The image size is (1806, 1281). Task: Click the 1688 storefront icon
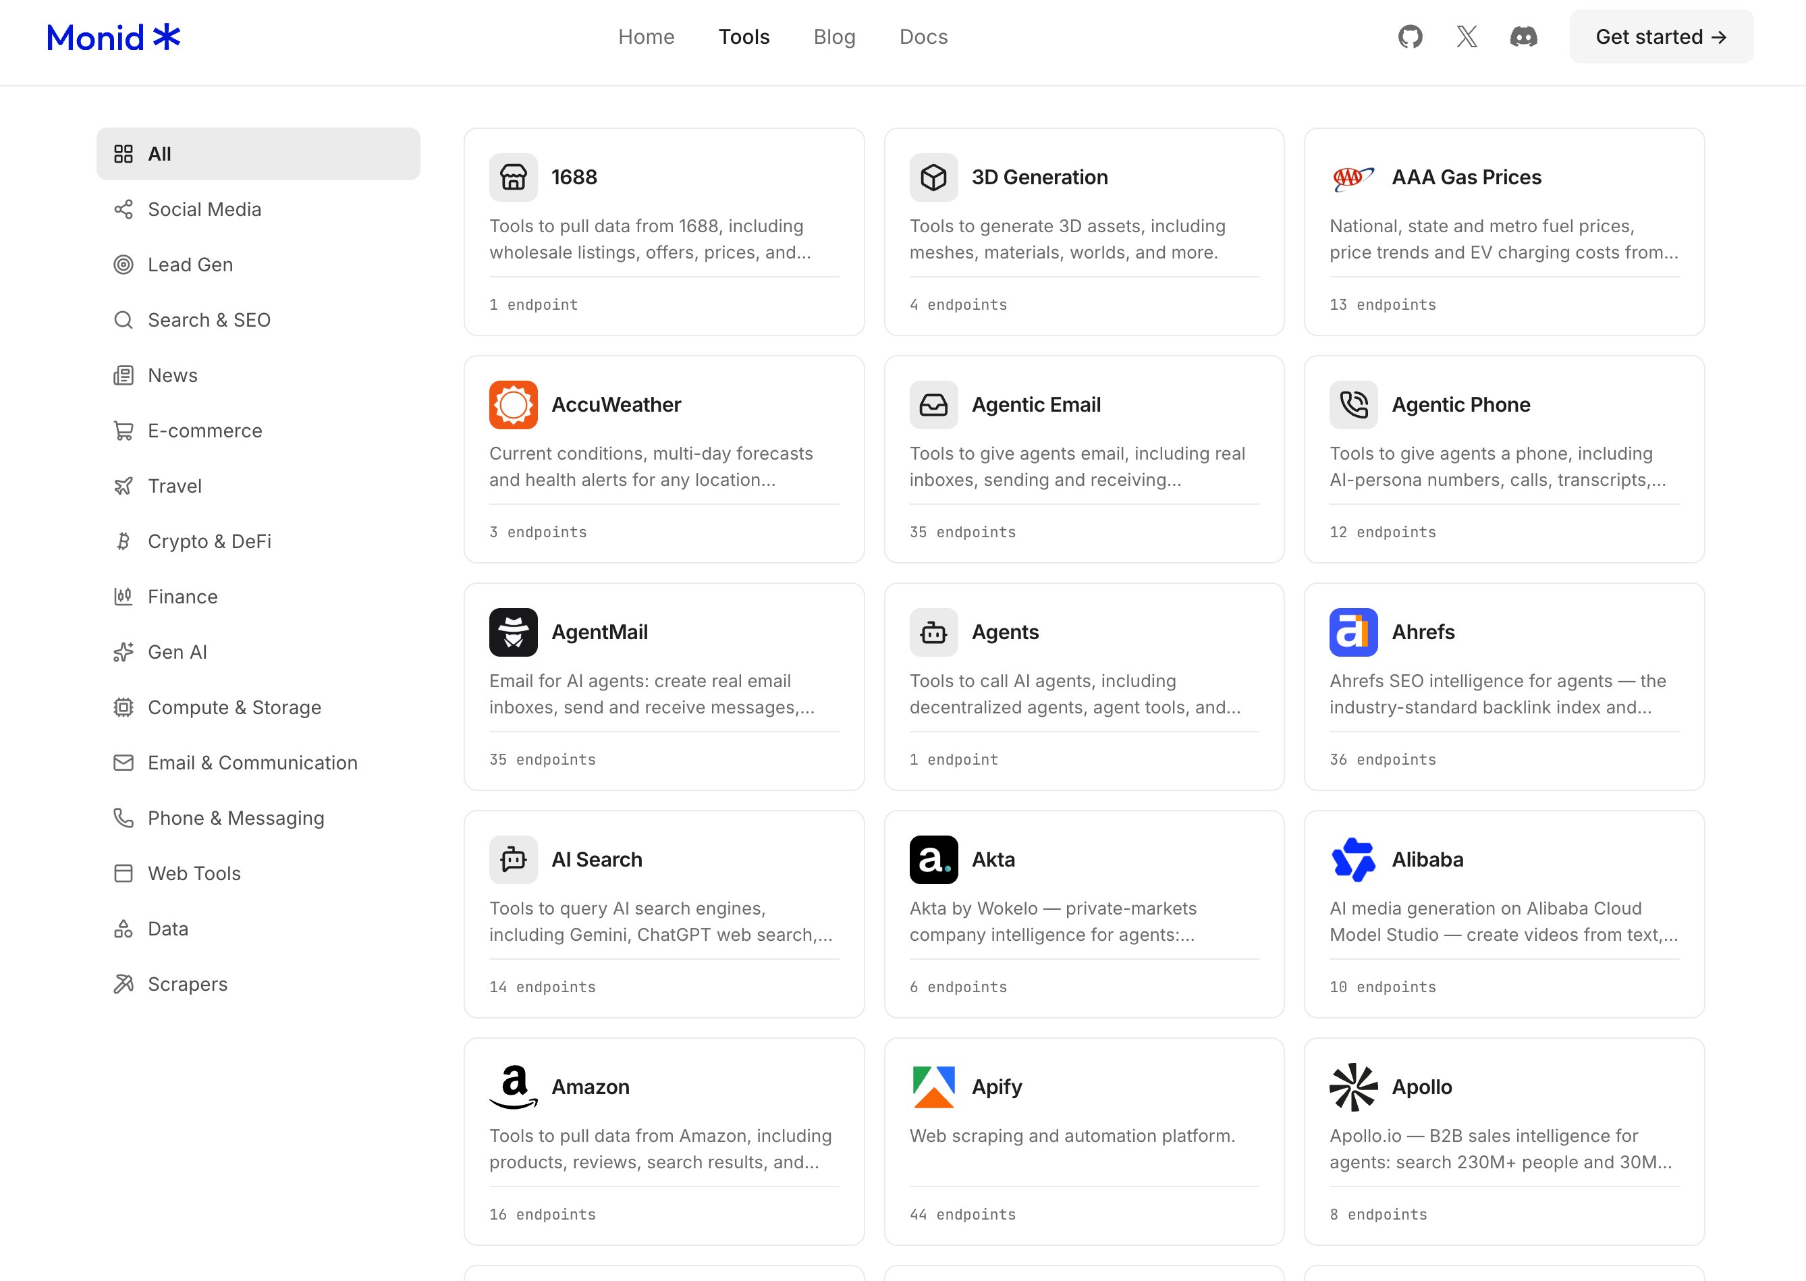point(514,178)
